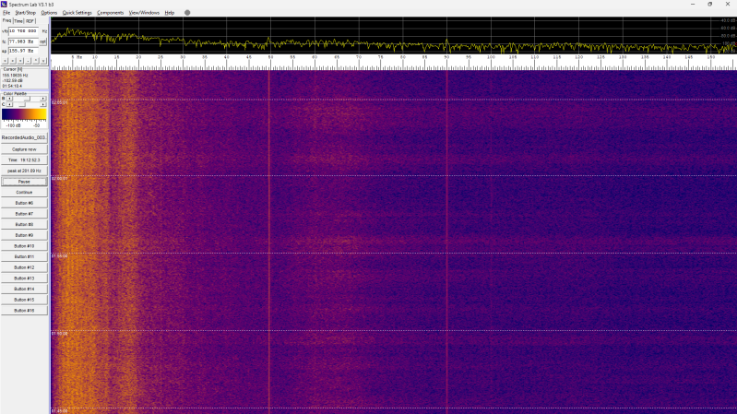Screen dimensions: 737x414
Task: Click Button #12
Action: pos(24,267)
